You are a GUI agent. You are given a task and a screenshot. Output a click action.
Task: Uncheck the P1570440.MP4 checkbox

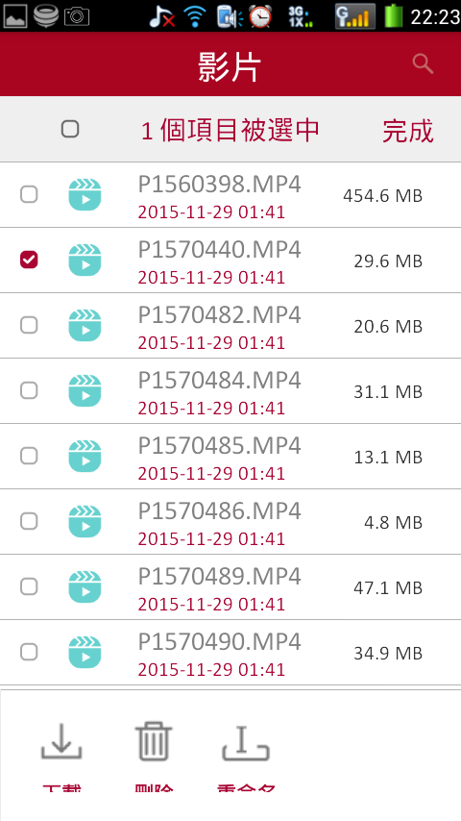pos(29,260)
